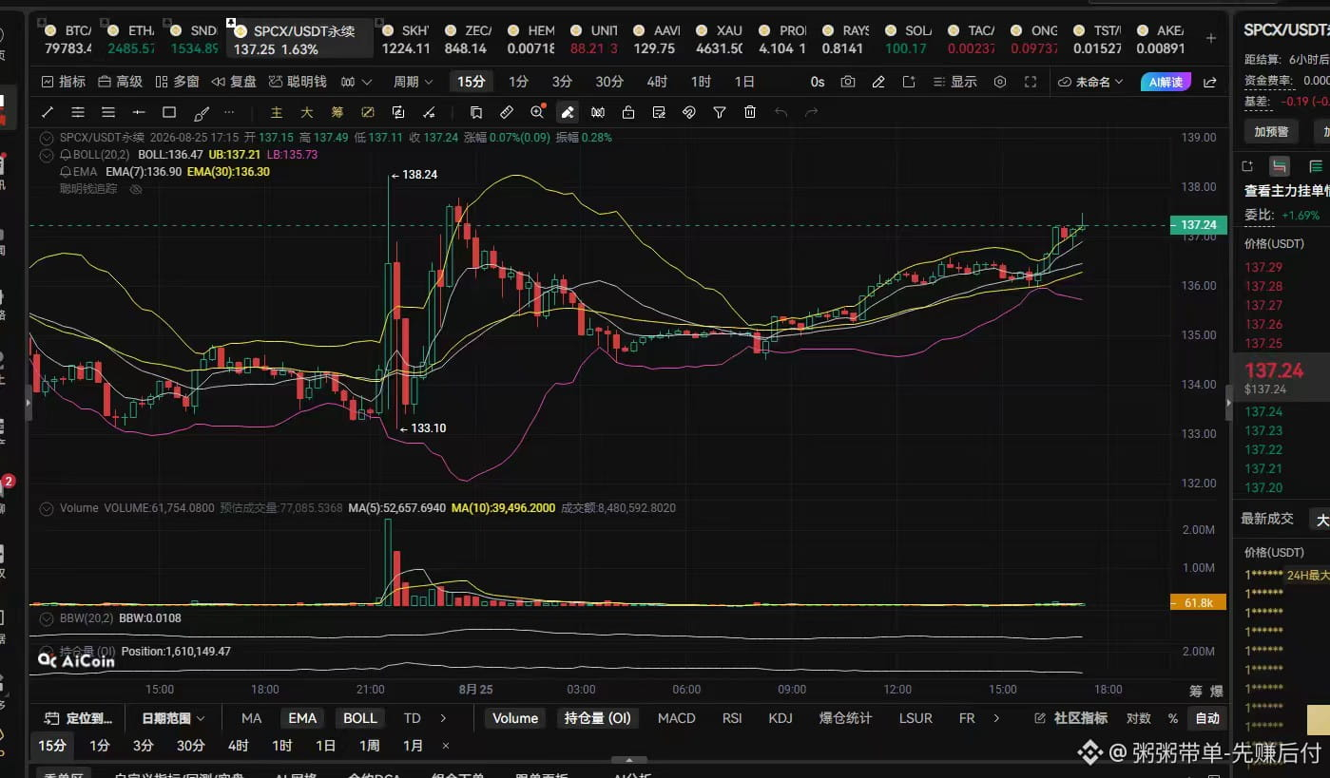Screen dimensions: 1330x778
Task: Toggle the 持仓量 (OI) sub-indicator
Action: (598, 718)
